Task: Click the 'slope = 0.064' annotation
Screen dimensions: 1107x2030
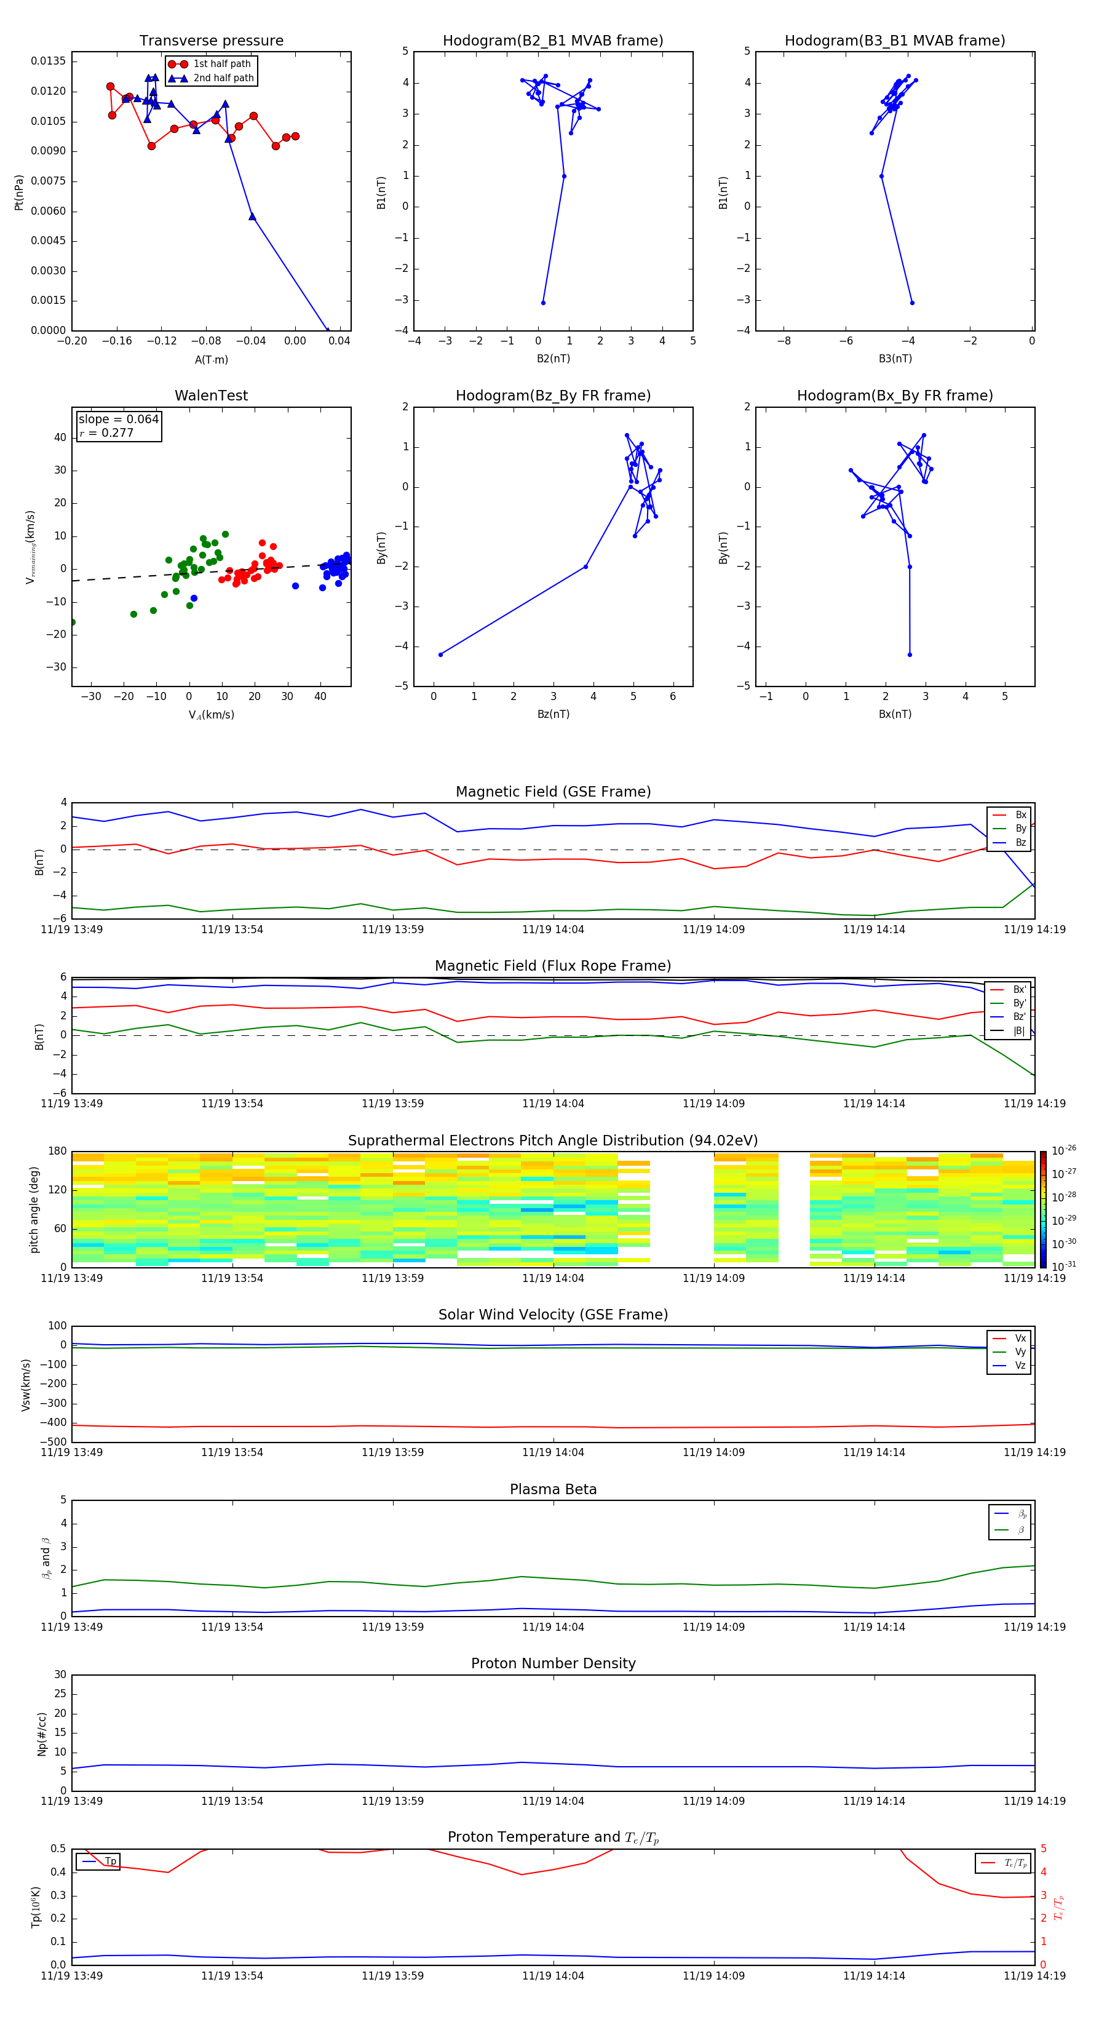Action: point(119,420)
